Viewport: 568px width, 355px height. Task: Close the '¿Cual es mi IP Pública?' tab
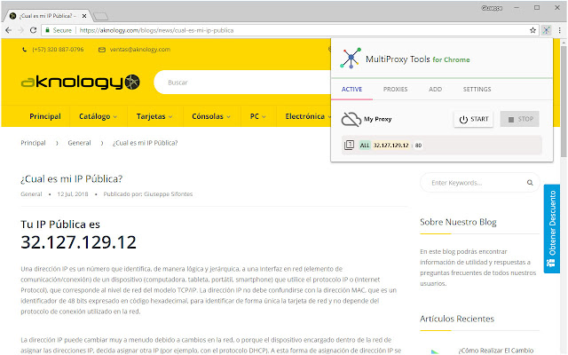point(84,16)
